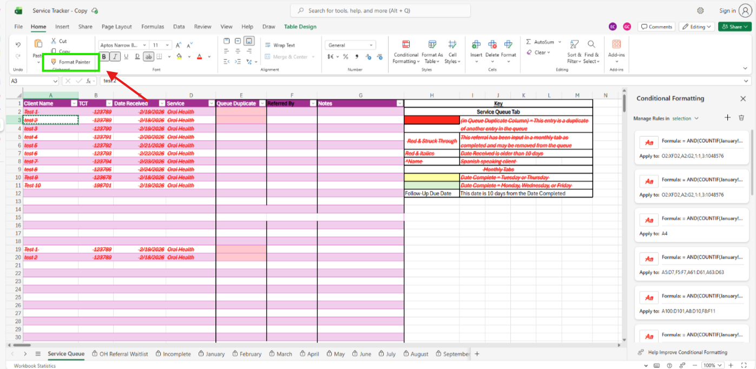
Task: Toggle Double Underline formatting
Action: pos(137,56)
